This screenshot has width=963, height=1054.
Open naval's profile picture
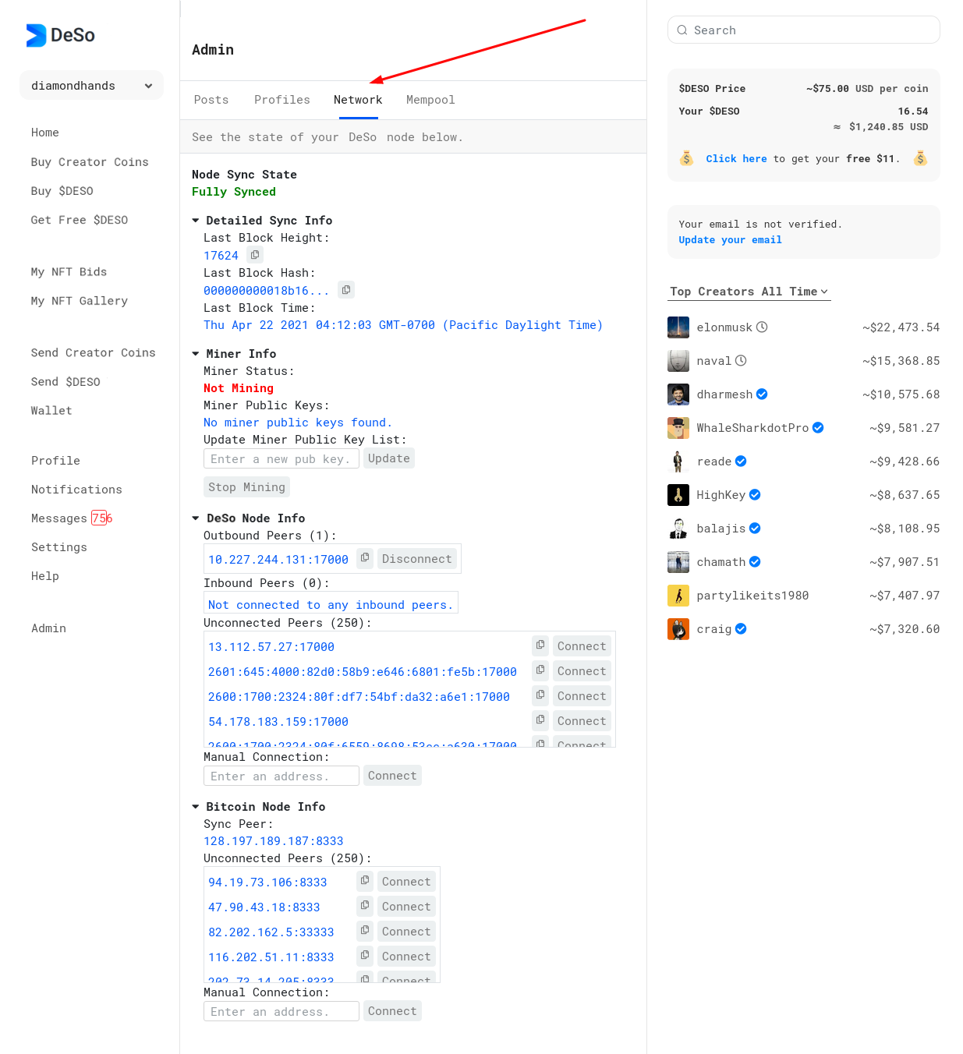tap(678, 361)
